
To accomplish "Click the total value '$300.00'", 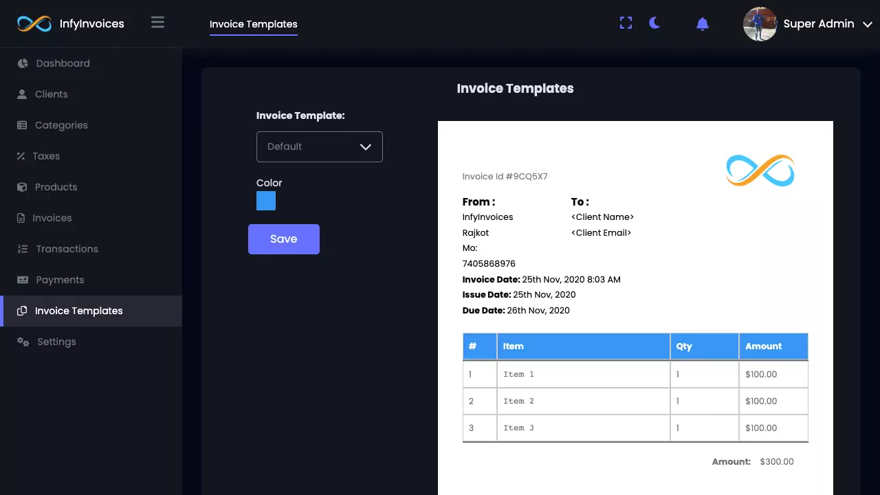I will (x=777, y=462).
